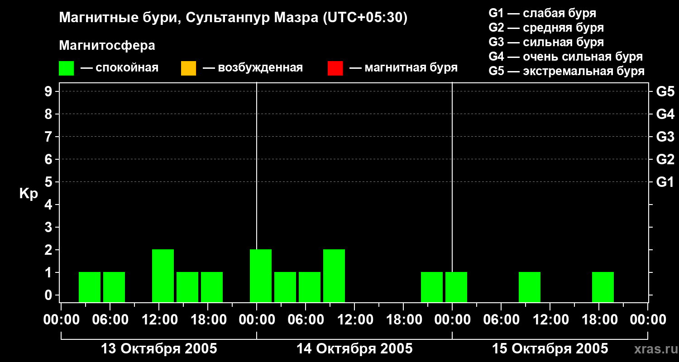Viewport: 679px width, 362px height.
Task: Click the green спокойная legend swatch
Action: click(67, 68)
